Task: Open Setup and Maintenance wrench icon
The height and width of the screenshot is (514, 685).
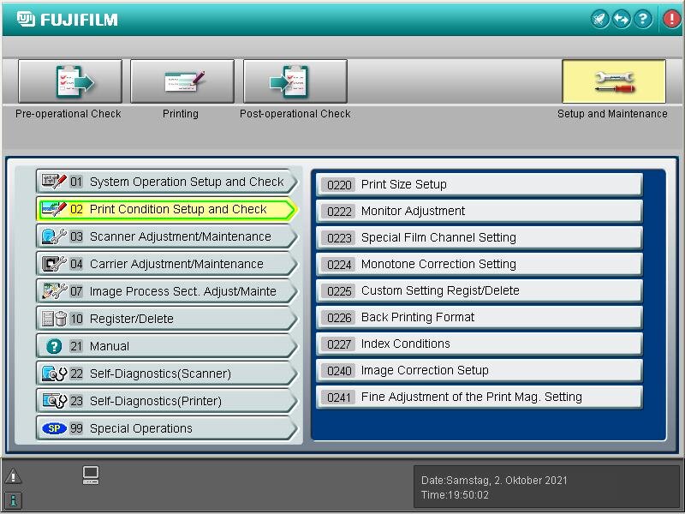Action: coord(613,82)
